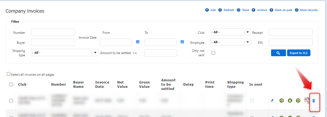Click the blue search filter button

click(x=278, y=53)
